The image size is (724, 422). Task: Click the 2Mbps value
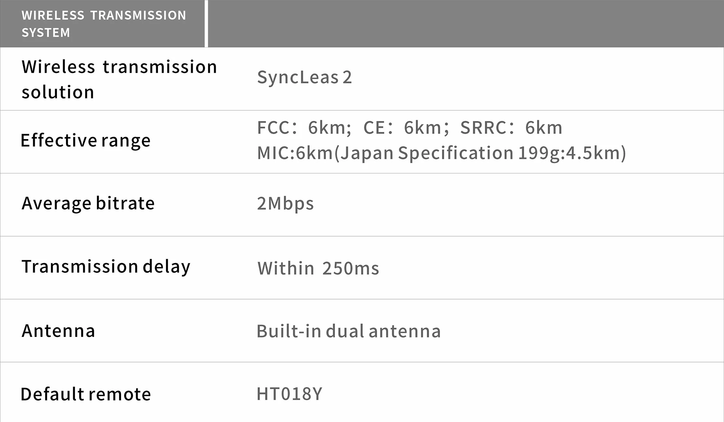click(285, 204)
